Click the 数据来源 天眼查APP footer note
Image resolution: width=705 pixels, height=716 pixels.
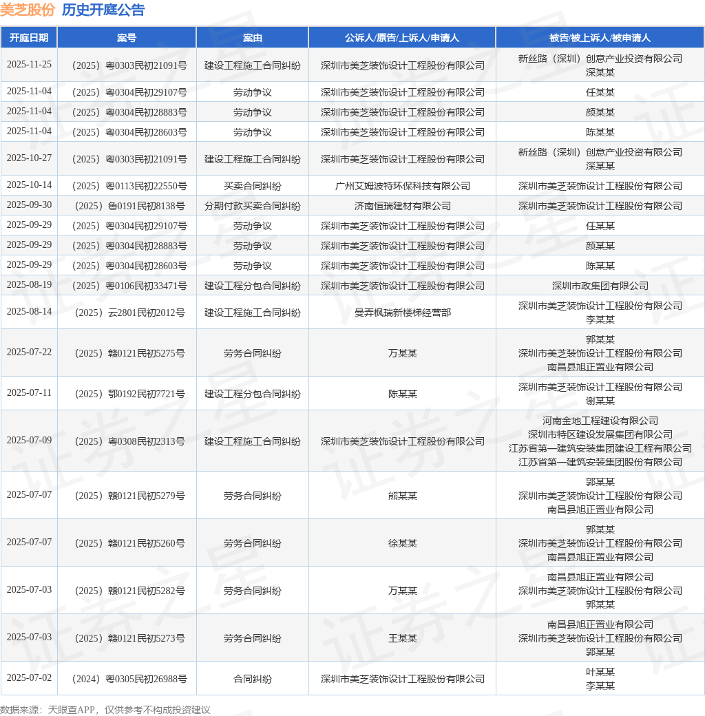[105, 710]
